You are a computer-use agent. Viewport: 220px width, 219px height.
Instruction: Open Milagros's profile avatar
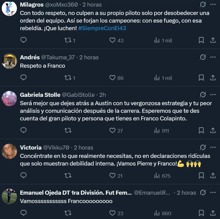point(9,8)
